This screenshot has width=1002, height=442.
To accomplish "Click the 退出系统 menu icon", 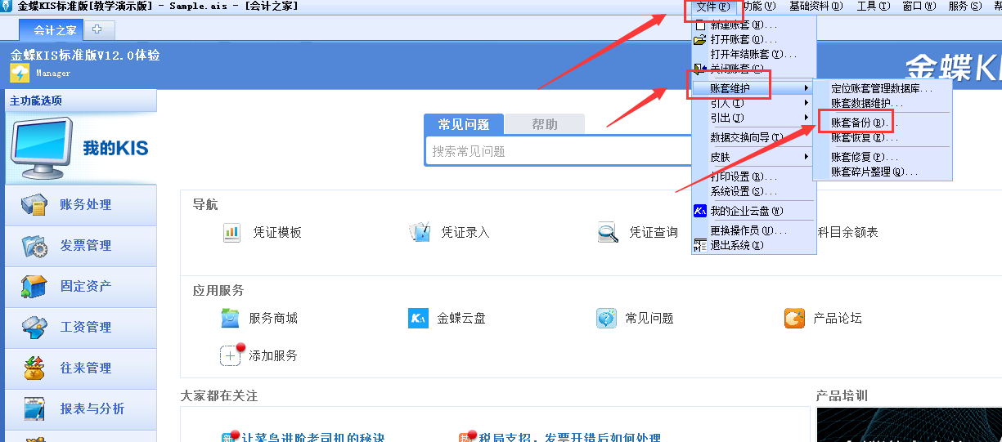I will click(x=699, y=244).
